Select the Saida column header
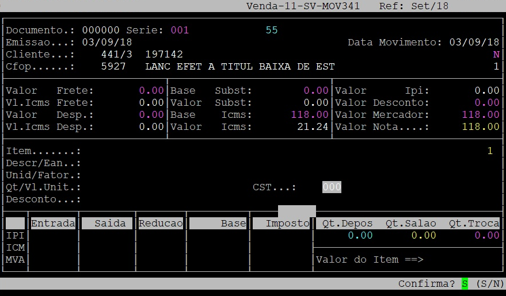 109,224
